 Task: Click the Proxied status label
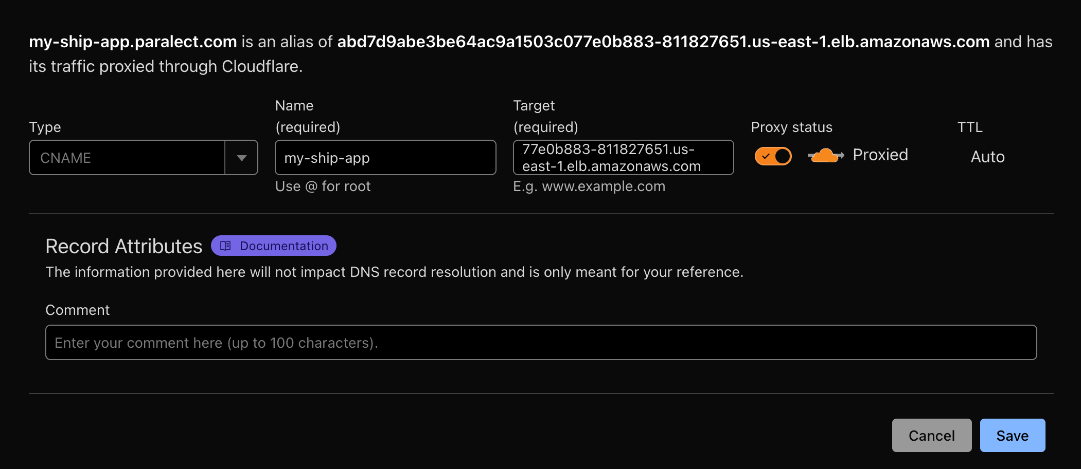[880, 155]
